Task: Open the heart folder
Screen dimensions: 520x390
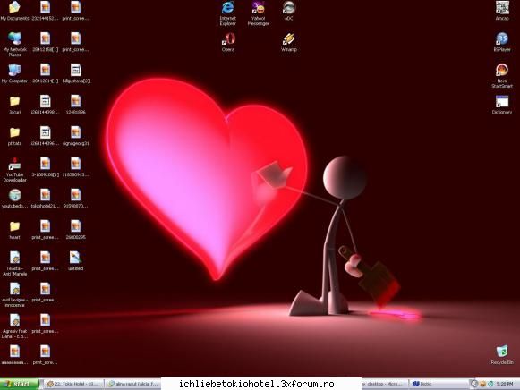Action: tap(14, 230)
